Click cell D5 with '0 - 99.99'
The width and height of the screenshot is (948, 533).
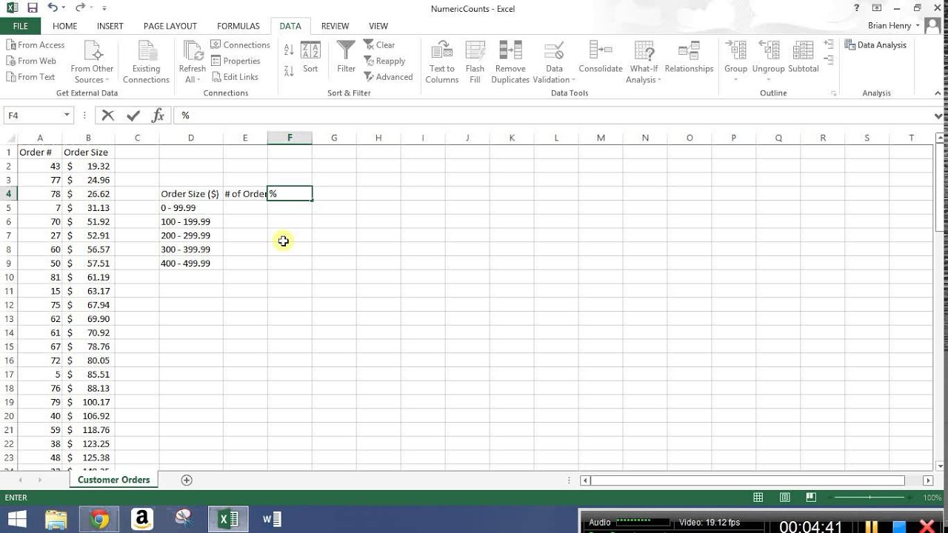tap(191, 208)
